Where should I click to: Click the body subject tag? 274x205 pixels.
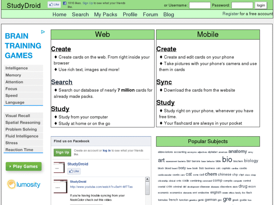pos(182,168)
